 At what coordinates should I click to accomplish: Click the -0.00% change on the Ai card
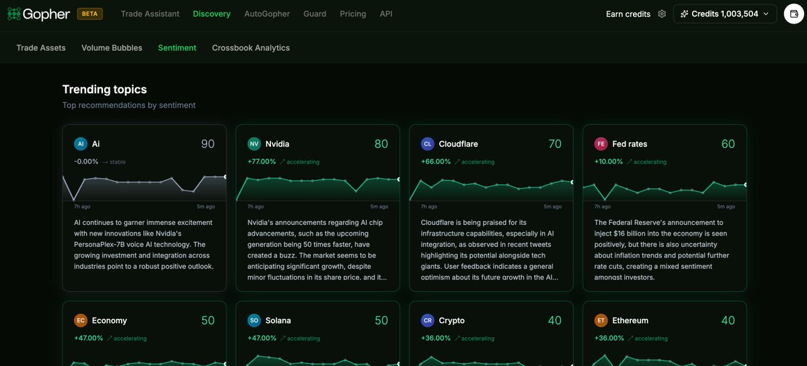point(86,162)
